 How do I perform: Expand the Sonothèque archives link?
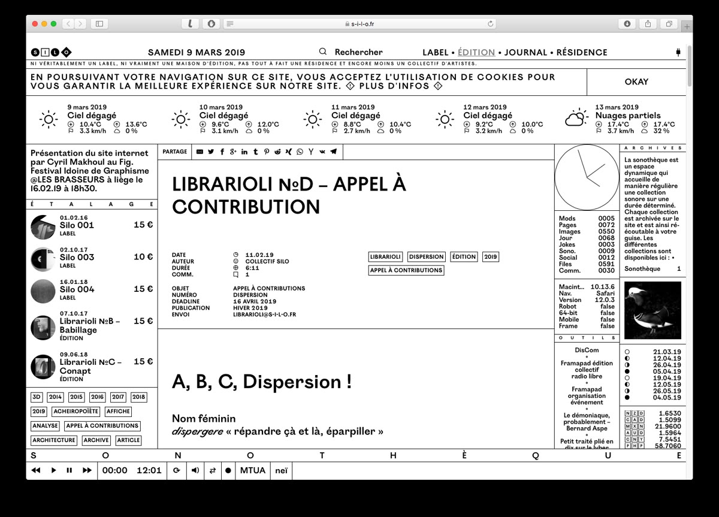click(x=642, y=268)
